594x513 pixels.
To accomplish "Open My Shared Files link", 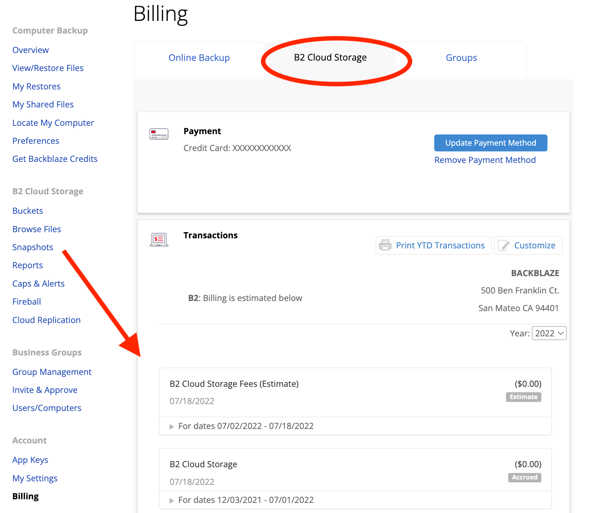I will coord(43,105).
